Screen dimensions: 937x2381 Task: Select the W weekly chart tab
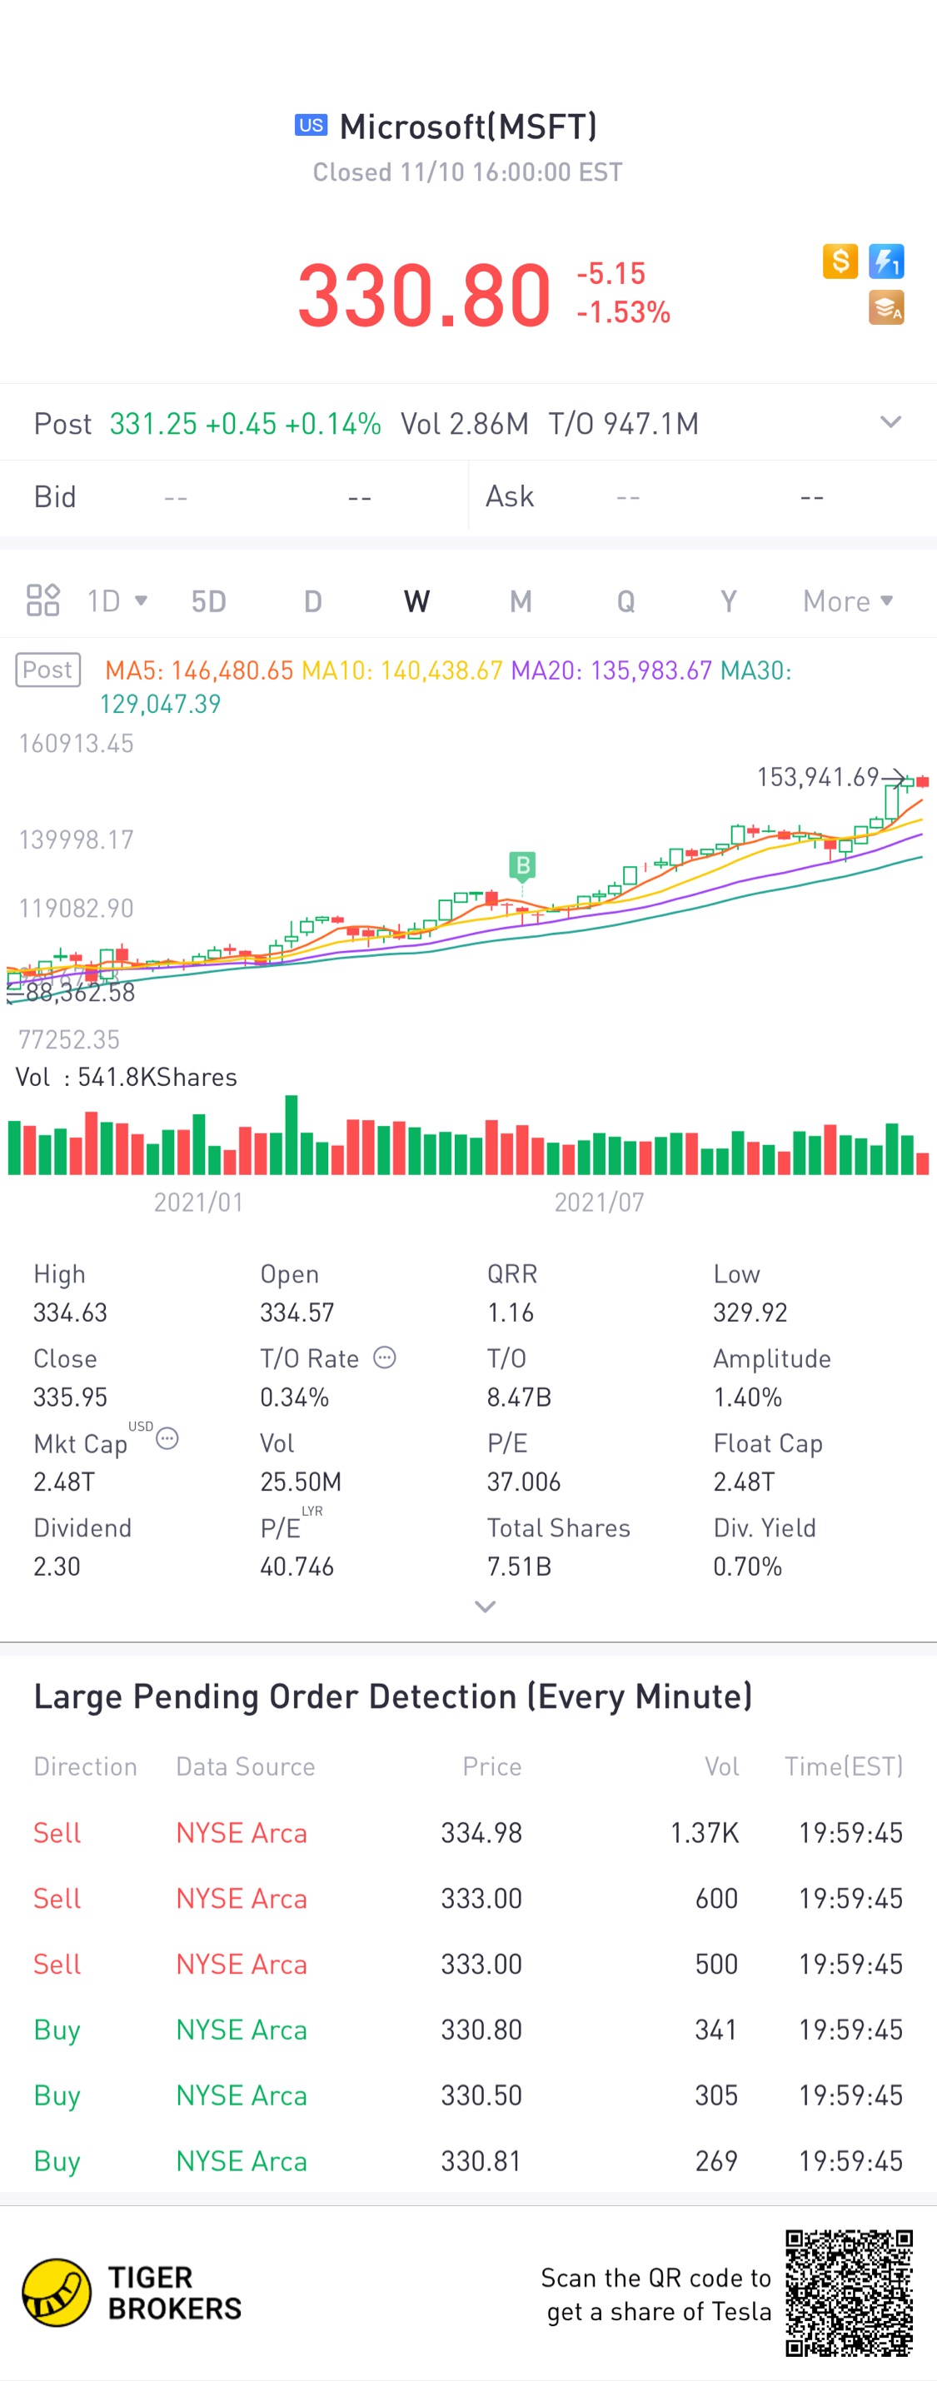pos(416,600)
